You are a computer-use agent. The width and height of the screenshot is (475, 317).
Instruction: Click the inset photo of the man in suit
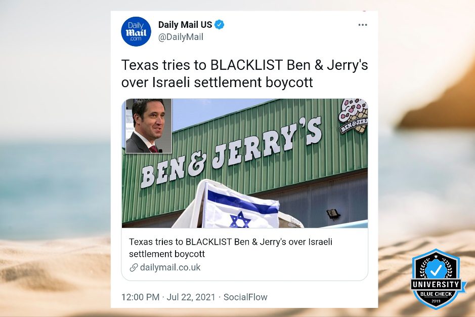(x=149, y=126)
